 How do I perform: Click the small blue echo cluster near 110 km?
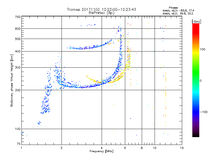[x=39, y=123]
